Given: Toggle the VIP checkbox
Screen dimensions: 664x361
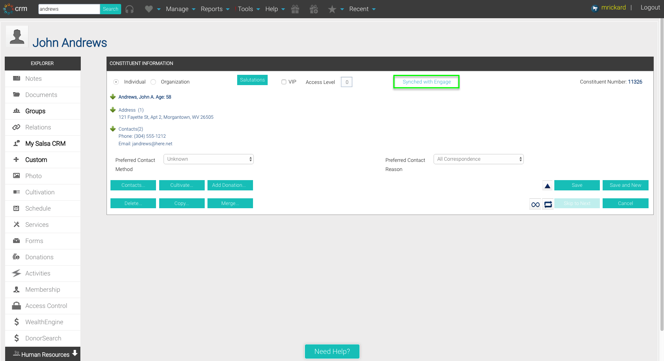Looking at the screenshot, I should point(284,82).
